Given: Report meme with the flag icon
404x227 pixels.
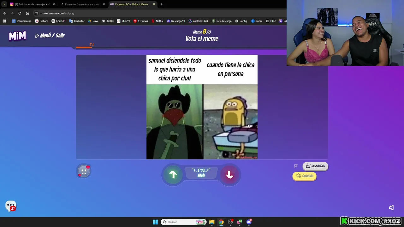Looking at the screenshot, I should [x=296, y=166].
